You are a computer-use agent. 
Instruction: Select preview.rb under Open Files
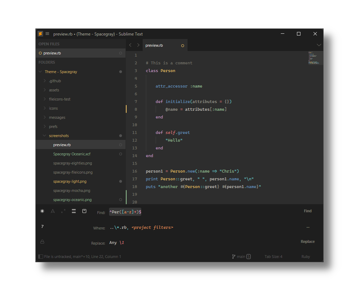click(81, 53)
